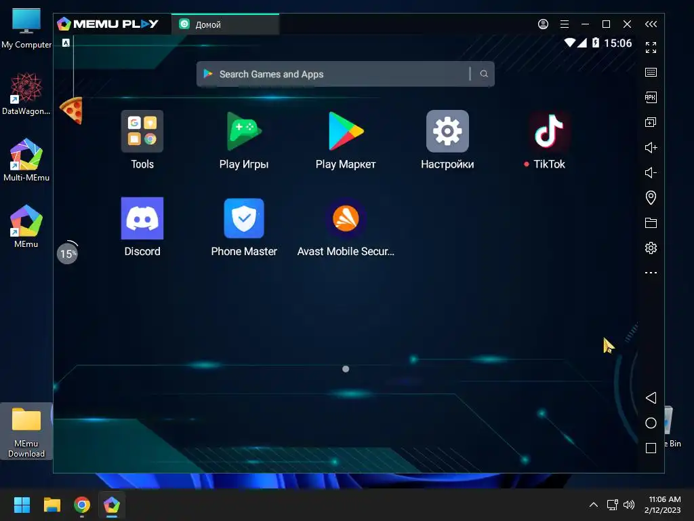Open the taskbar volume control
This screenshot has width=694, height=521.
(628, 505)
